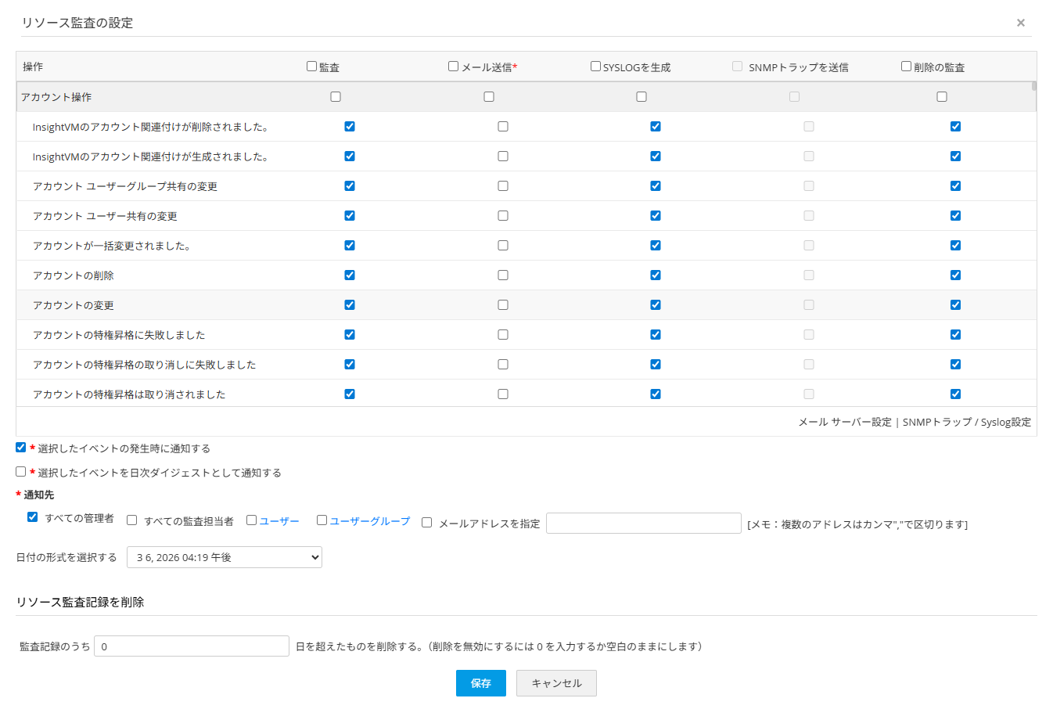This screenshot has width=1053, height=709.
Task: Open the 日付の形式を選択する dropdown
Action: (225, 557)
